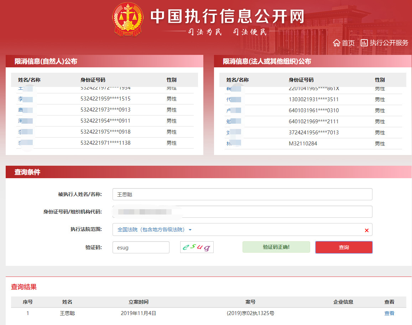Click the 身份证号码 header in the 自然人 panel
The image size is (412, 325).
(x=93, y=80)
